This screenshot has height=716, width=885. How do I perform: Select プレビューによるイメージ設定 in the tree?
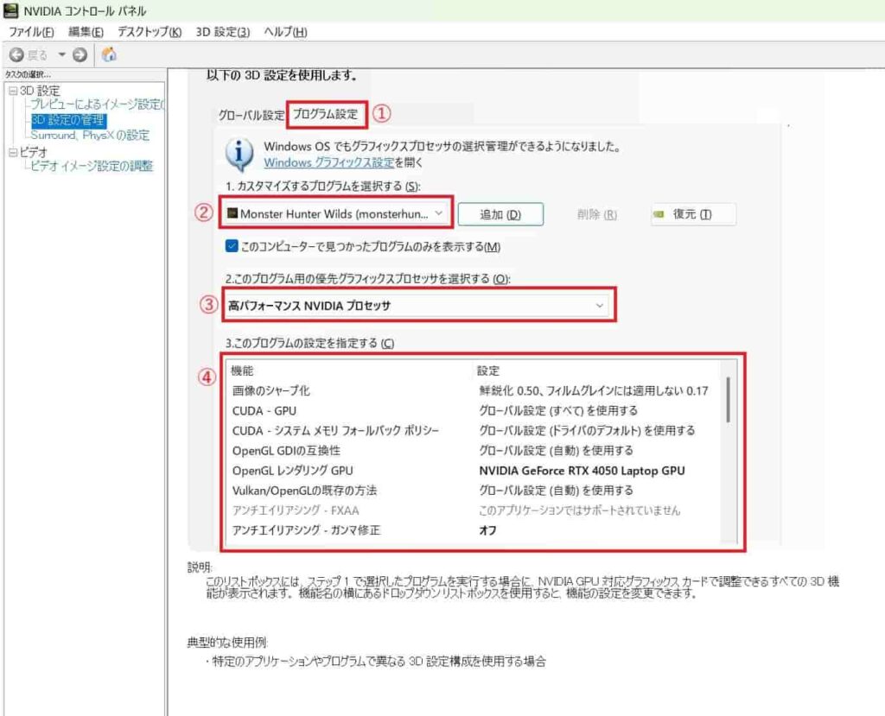pyautogui.click(x=97, y=105)
